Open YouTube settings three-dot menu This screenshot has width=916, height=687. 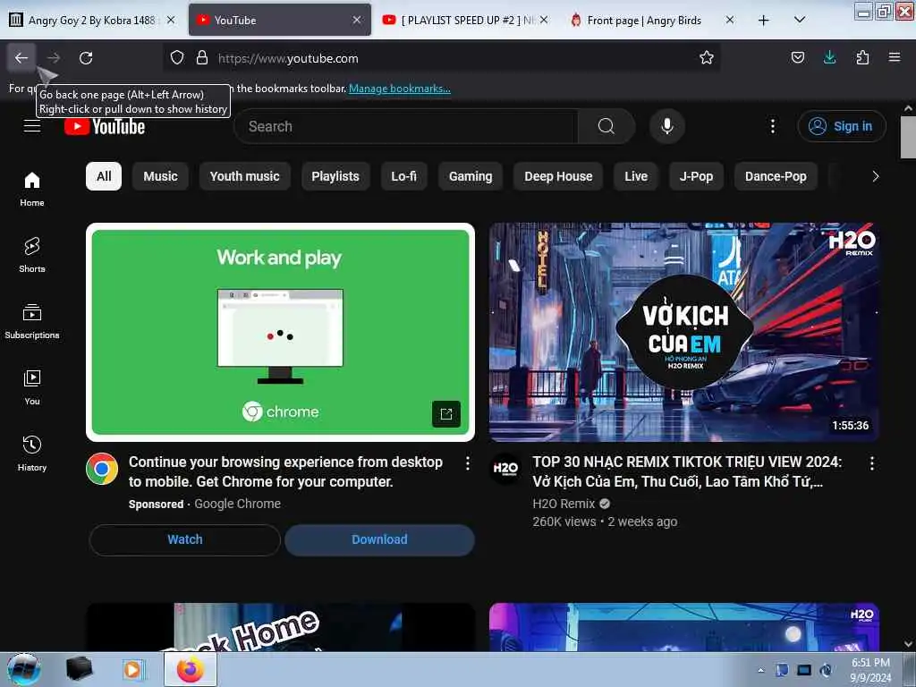tap(772, 126)
